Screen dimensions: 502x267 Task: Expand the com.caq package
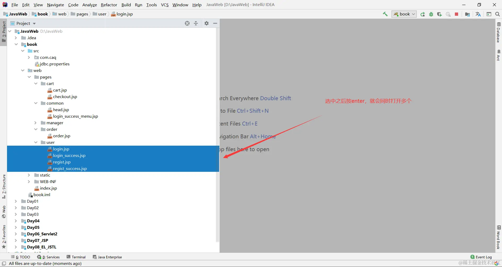[x=29, y=57]
